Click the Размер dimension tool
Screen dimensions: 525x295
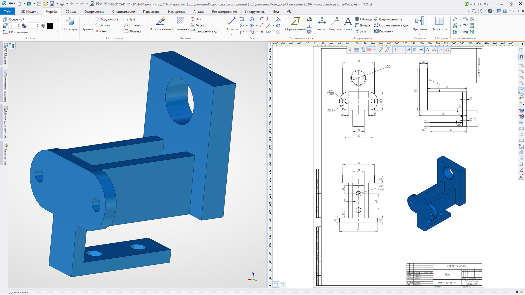(x=322, y=24)
